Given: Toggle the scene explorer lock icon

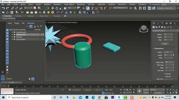Looking at the screenshot, I should point(35,27).
